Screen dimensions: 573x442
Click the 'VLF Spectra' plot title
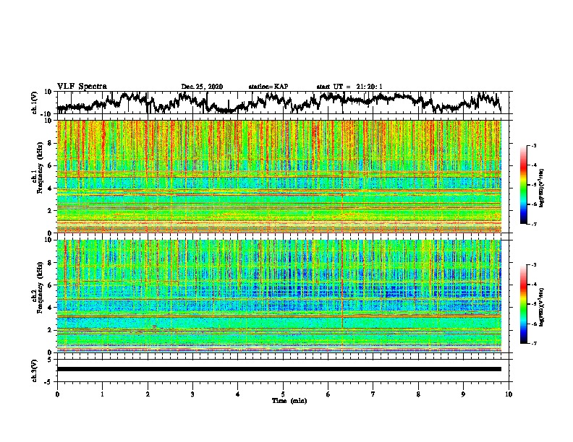pyautogui.click(x=82, y=87)
